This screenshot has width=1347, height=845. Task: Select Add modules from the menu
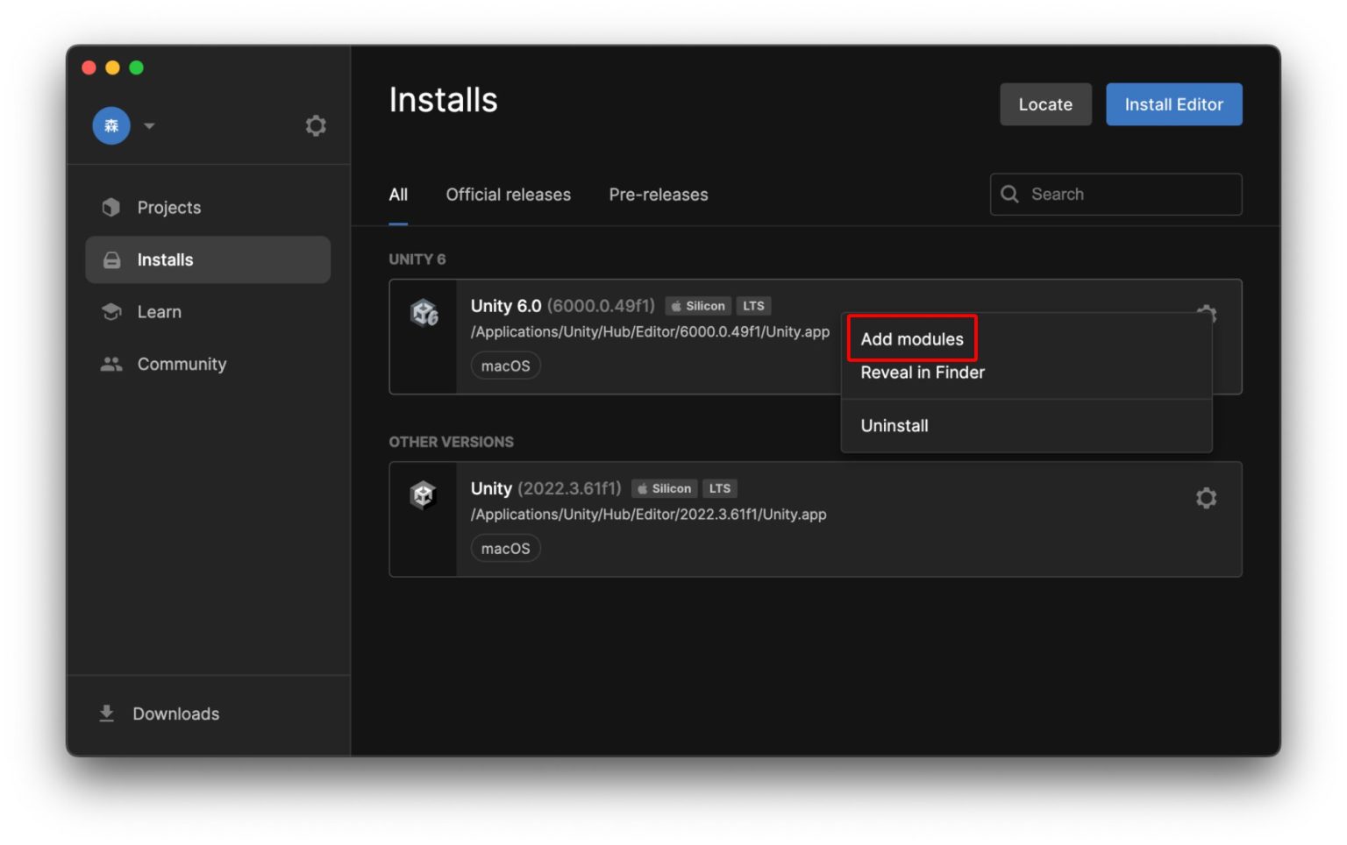(911, 338)
